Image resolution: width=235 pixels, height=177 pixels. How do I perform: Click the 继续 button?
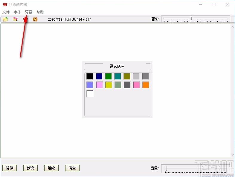[x=51, y=168]
